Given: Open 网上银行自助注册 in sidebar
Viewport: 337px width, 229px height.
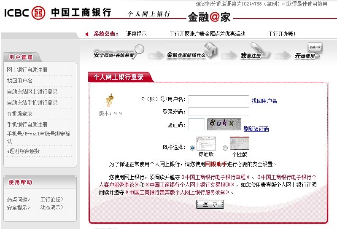Looking at the screenshot, I should coord(27,70).
